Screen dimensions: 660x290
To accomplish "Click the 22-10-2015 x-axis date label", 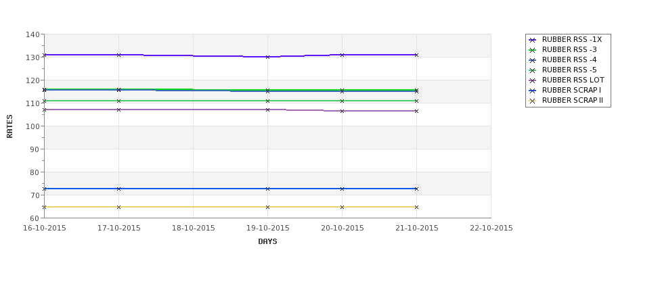I will pos(491,228).
